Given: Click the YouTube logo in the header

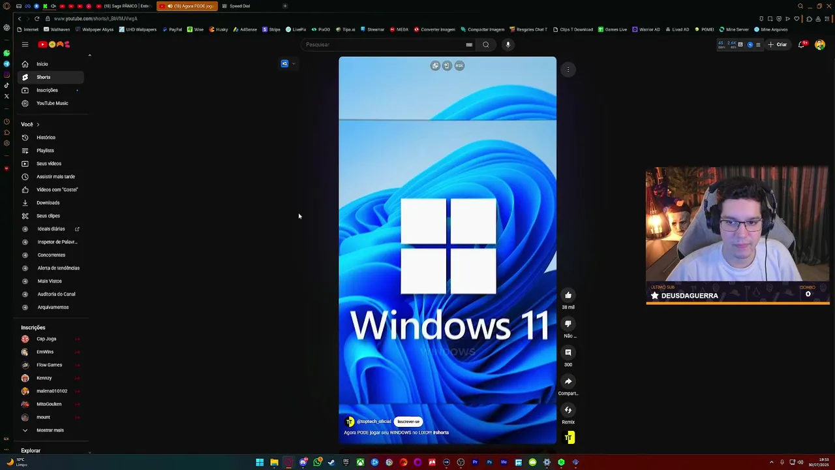Looking at the screenshot, I should coord(54,44).
